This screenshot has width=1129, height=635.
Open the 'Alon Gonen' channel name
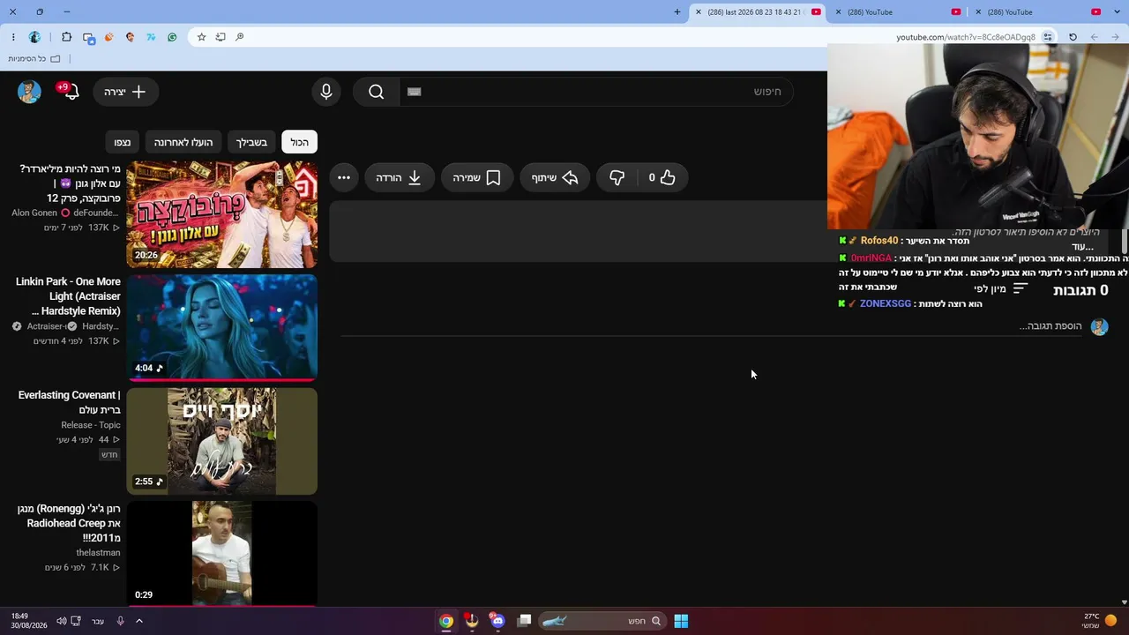coord(33,213)
